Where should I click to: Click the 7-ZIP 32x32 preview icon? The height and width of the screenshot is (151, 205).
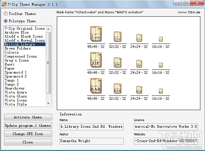tap(118, 36)
